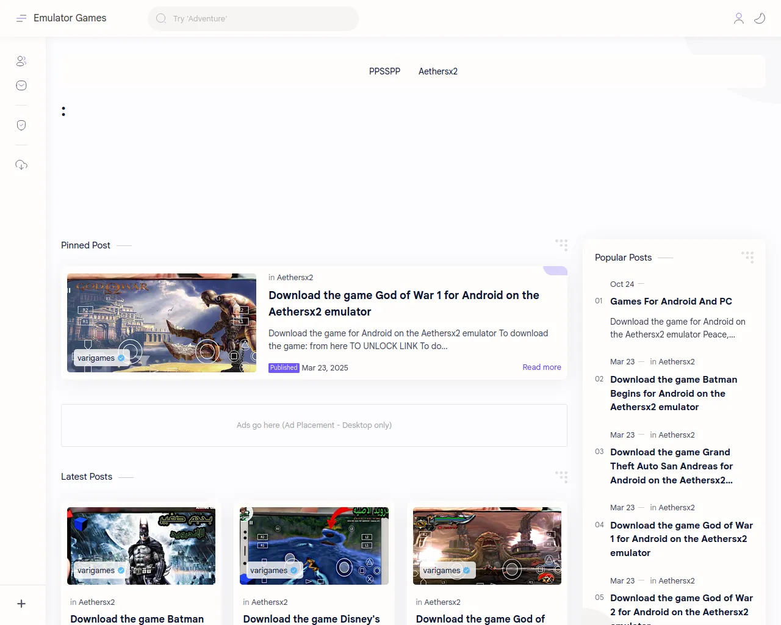Screen dimensions: 781x625
Task: Click the vertical two-dot icon below the menu bar
Action: pos(63,111)
